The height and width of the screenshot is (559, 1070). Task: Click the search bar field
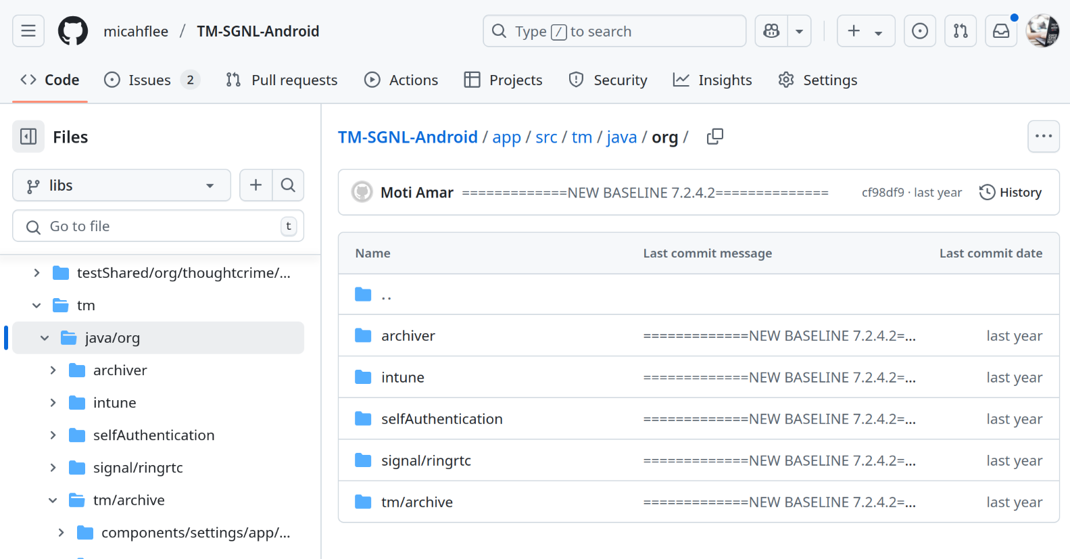pos(614,31)
